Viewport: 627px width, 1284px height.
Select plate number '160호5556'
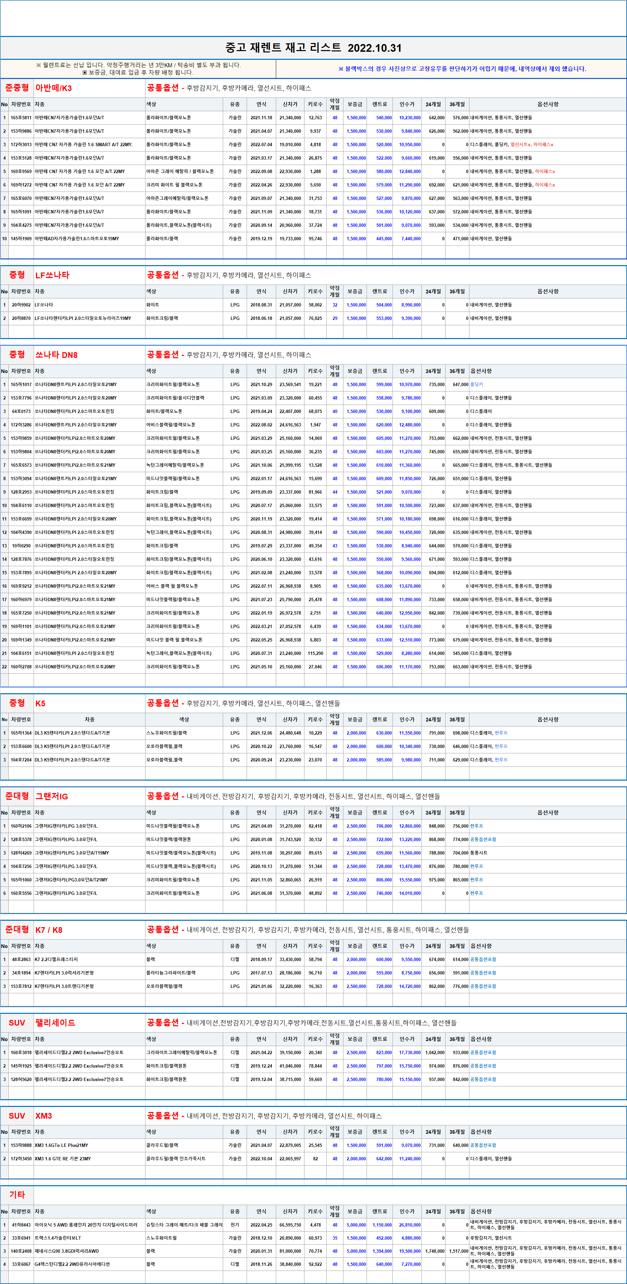pyautogui.click(x=21, y=894)
